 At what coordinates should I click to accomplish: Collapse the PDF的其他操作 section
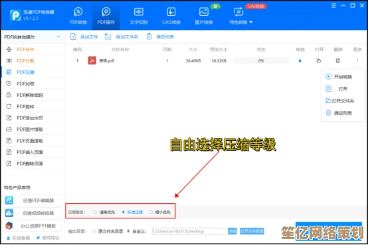pos(58,37)
